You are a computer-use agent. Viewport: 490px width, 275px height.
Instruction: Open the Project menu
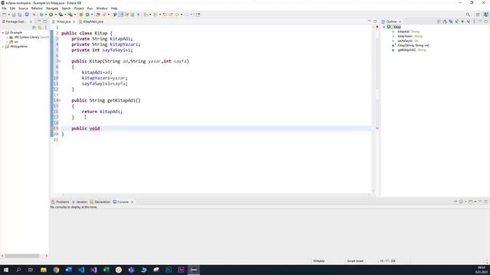click(x=79, y=8)
